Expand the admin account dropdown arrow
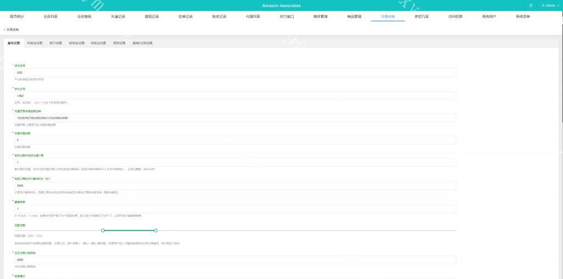Viewport: 563px width, 279px height. coord(559,5)
